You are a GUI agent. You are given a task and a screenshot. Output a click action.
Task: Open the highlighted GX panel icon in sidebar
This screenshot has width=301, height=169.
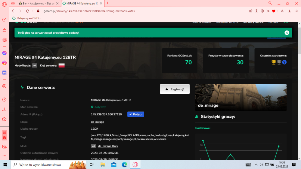coord(5,135)
